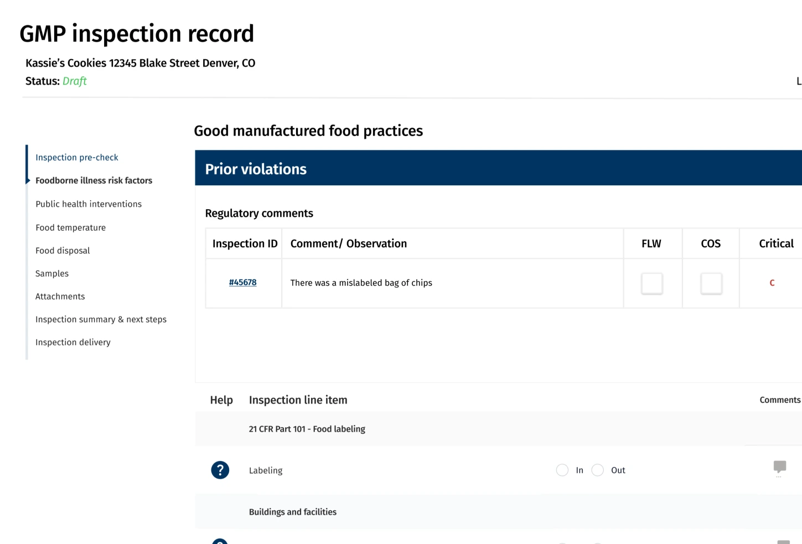Mark Labeling as Out of compliance
The width and height of the screenshot is (802, 544).
click(x=597, y=470)
